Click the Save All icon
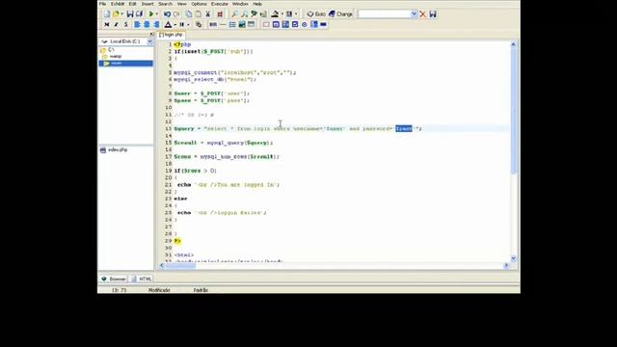Viewport: 617px width, 347px height. coord(139,14)
